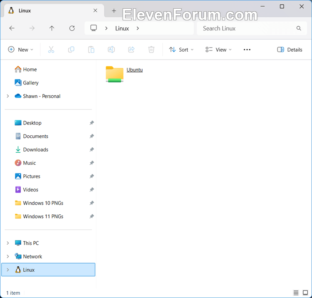Expand Shawn - Personal tree node
Viewport: 312px width, 298px height.
point(8,96)
